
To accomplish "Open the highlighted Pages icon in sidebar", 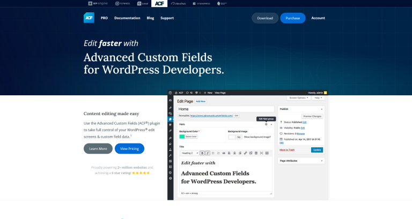I will point(170,119).
